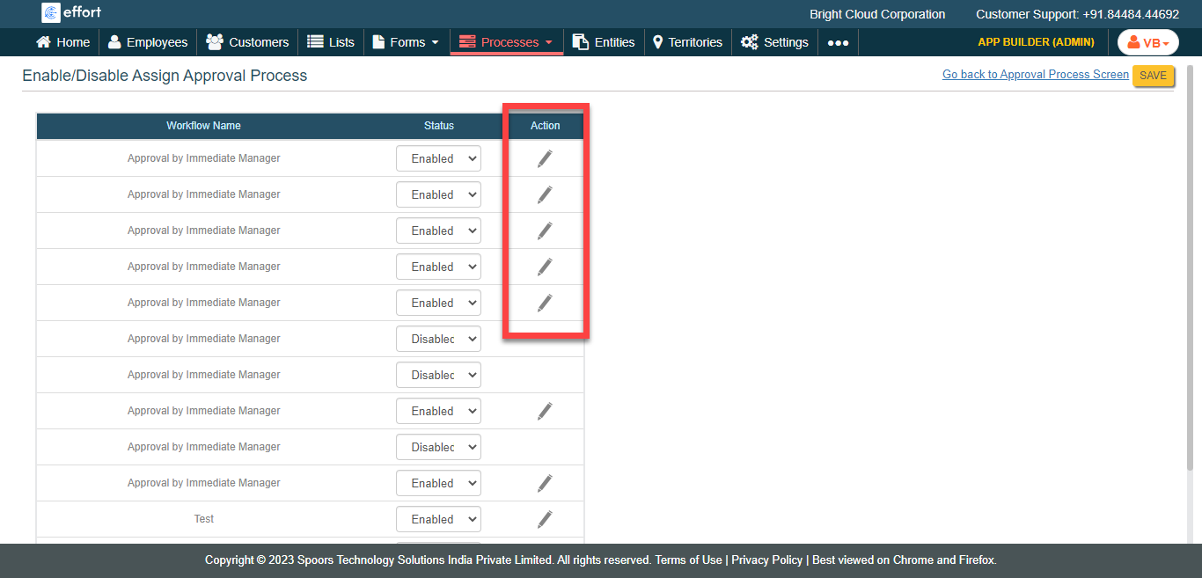Open the Processes menu
The height and width of the screenshot is (578, 1202).
tap(506, 42)
